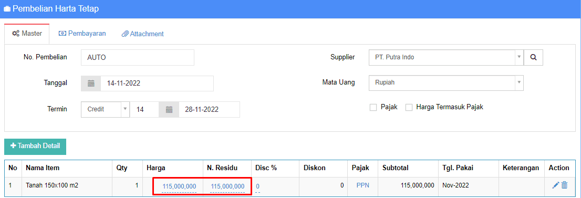Click the Harga value 115,000,000
Screen dimensions: 581x198
click(179, 186)
